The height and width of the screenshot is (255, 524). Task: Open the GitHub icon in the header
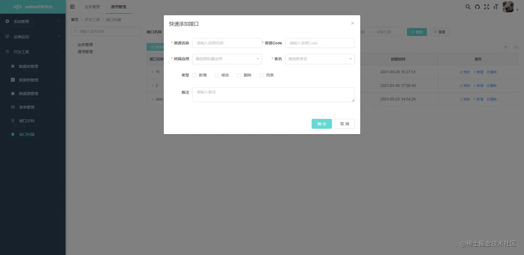click(477, 7)
